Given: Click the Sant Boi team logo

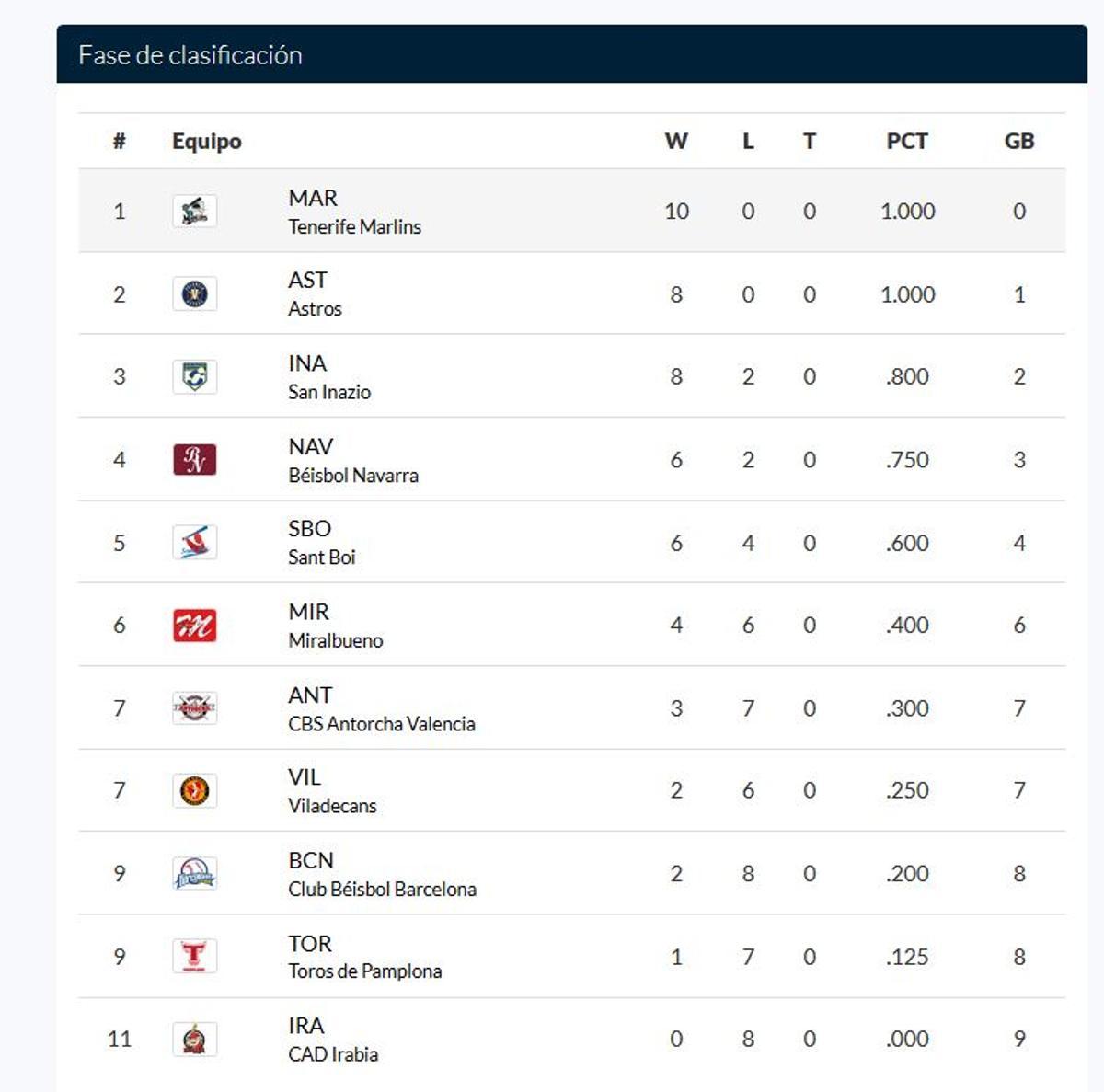Looking at the screenshot, I should pos(194,543).
